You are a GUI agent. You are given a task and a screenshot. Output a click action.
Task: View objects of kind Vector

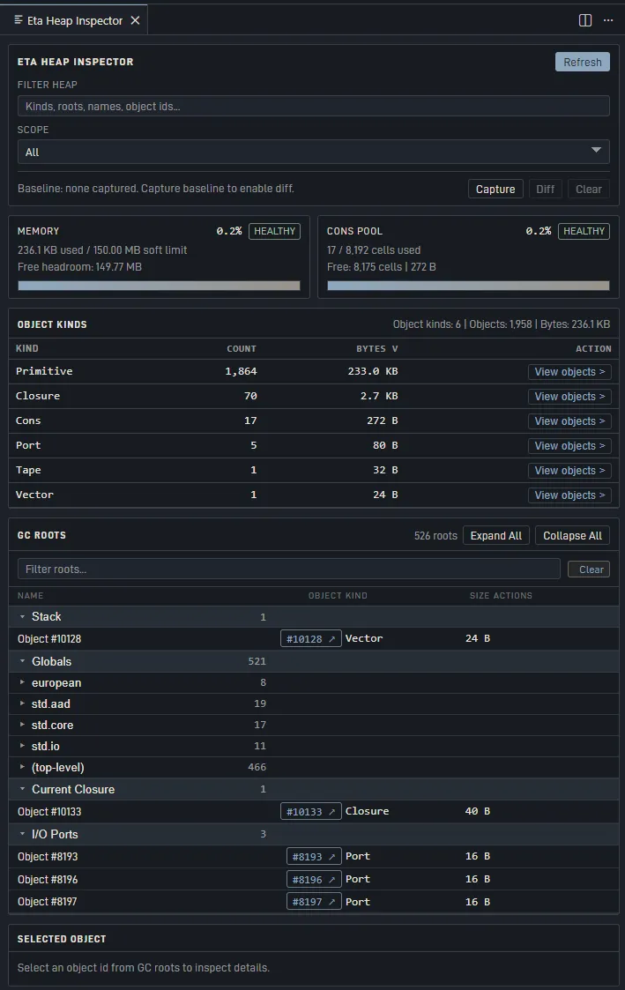pos(569,495)
